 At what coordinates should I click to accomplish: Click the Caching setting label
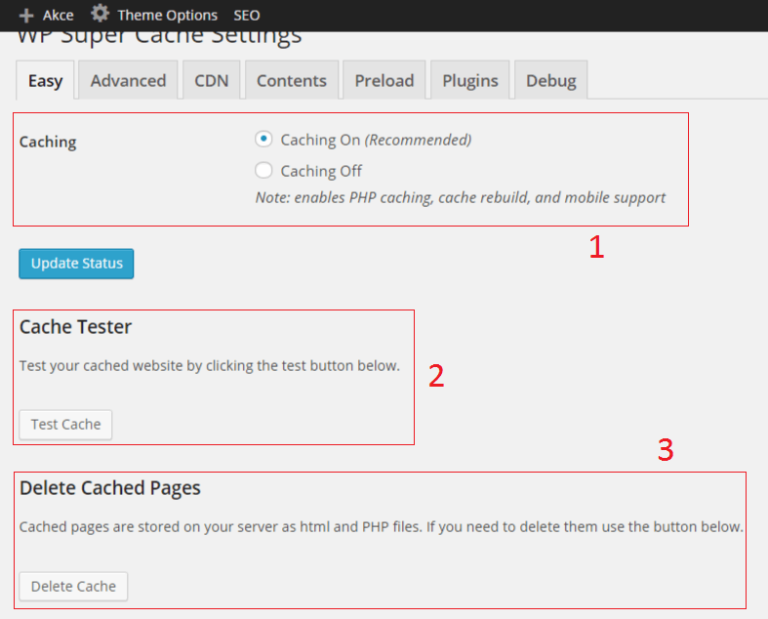tap(48, 143)
